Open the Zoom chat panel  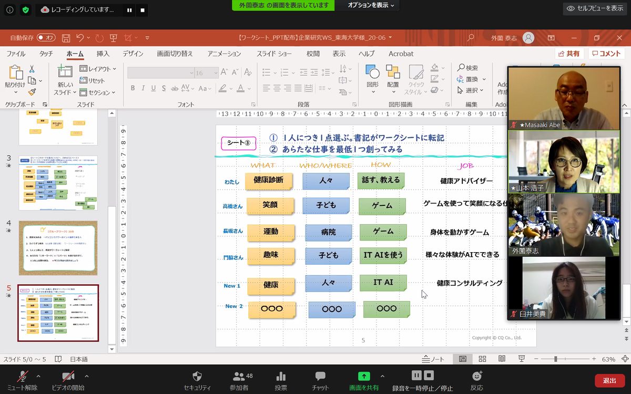[320, 376]
